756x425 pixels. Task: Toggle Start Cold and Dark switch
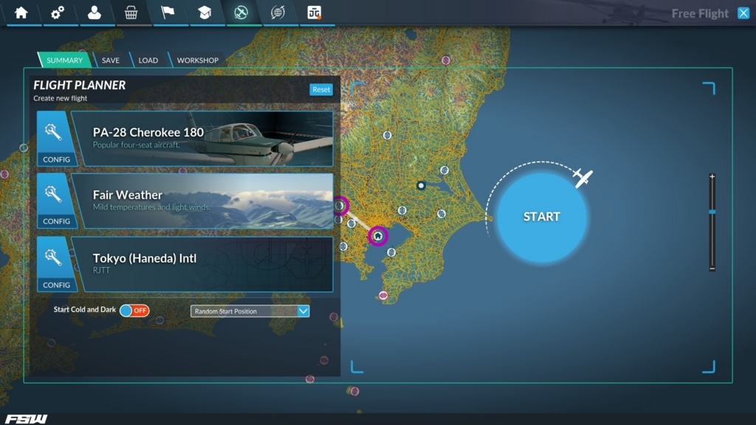(x=134, y=311)
